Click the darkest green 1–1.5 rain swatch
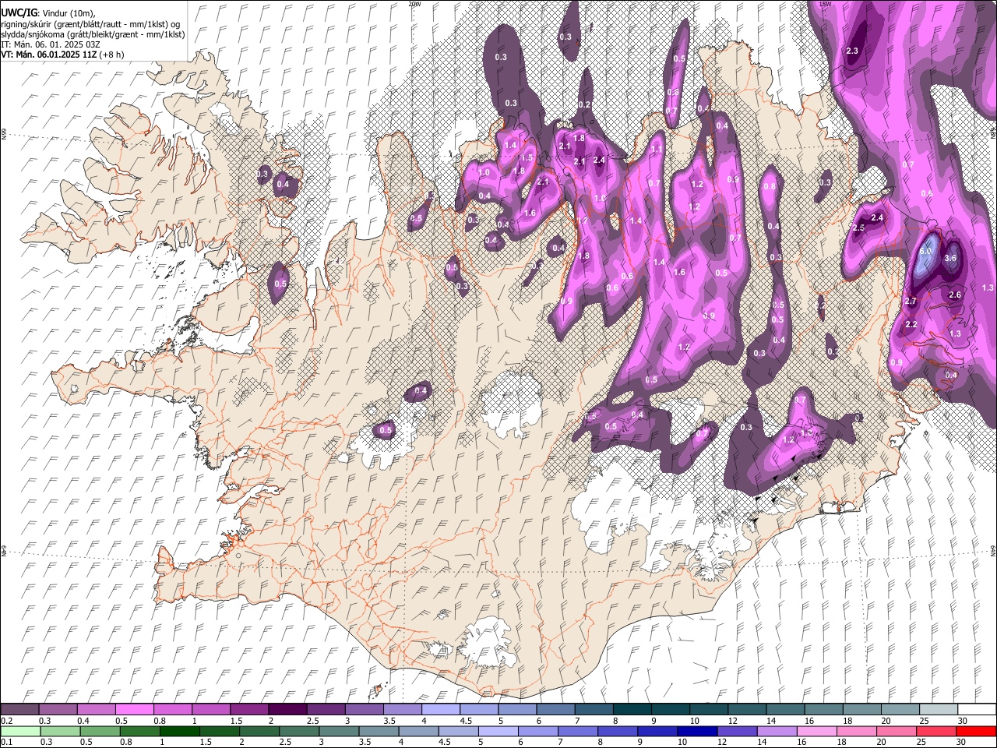The height and width of the screenshot is (748, 997). (x=179, y=731)
